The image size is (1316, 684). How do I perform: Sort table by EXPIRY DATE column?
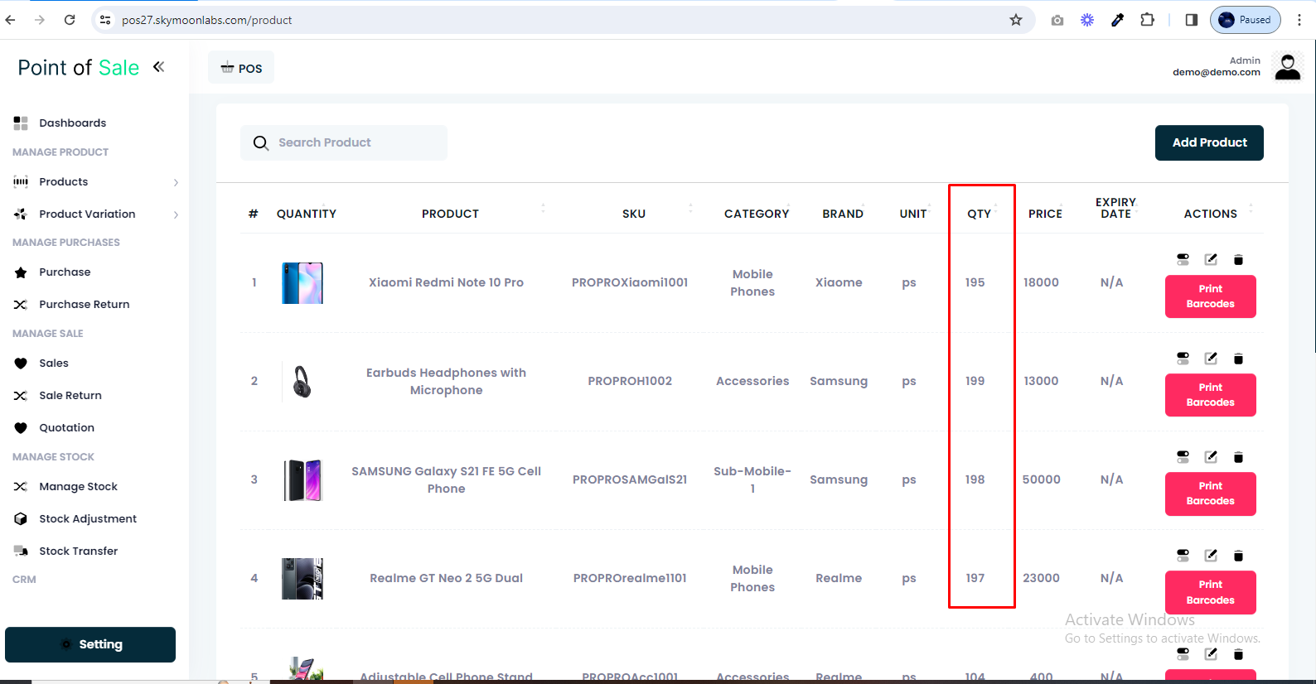[x=1115, y=208]
